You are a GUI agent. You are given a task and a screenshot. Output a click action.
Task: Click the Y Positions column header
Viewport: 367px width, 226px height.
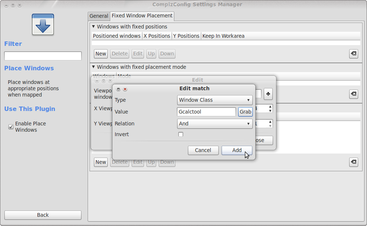pyautogui.click(x=186, y=36)
